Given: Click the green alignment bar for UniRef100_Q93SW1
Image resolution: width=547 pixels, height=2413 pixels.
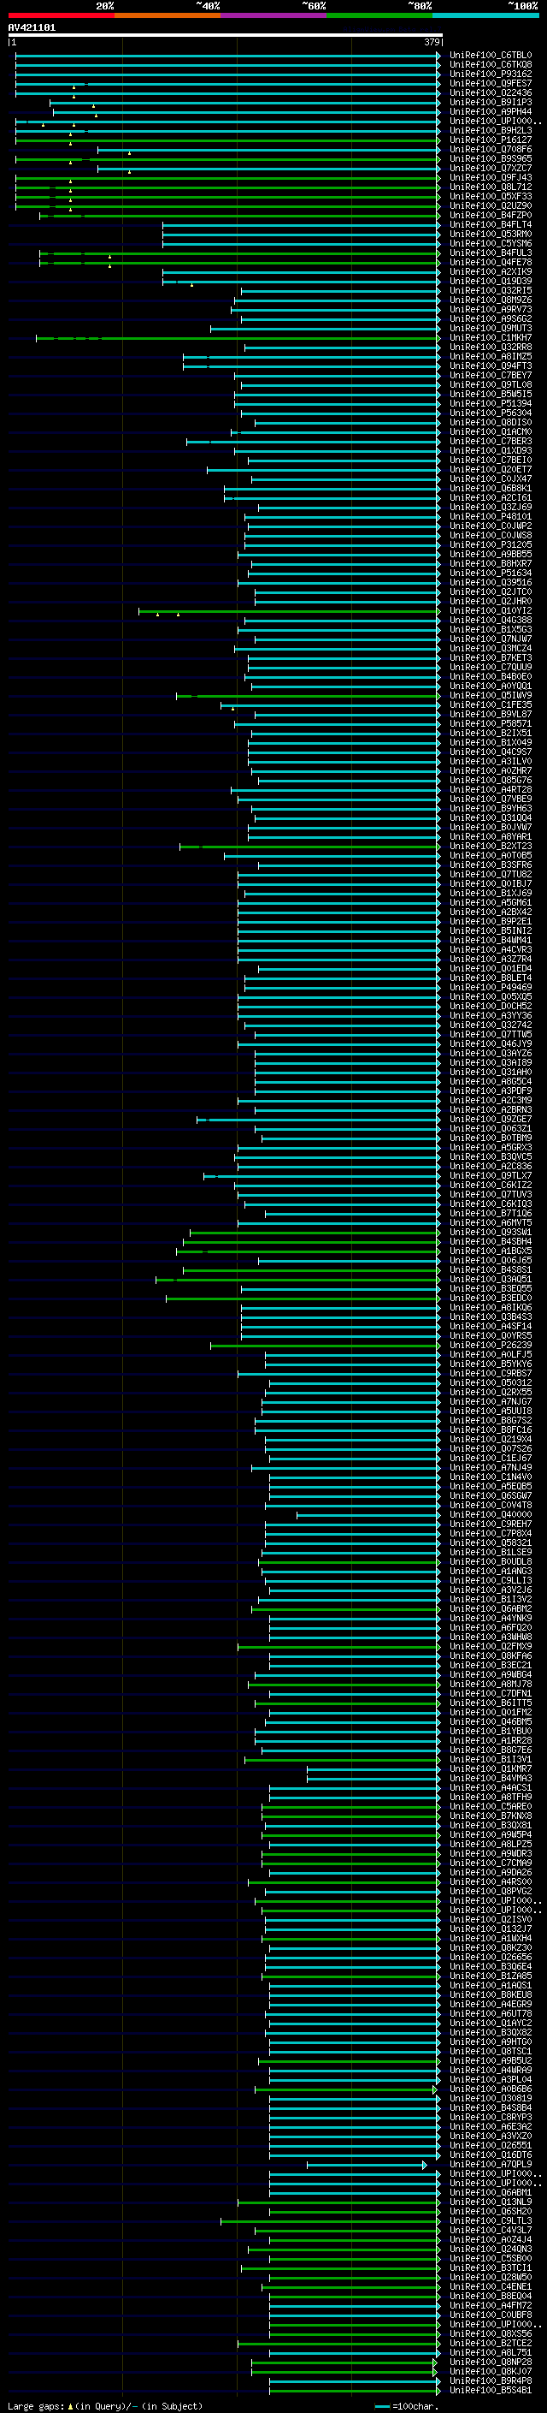Looking at the screenshot, I should [x=315, y=1233].
